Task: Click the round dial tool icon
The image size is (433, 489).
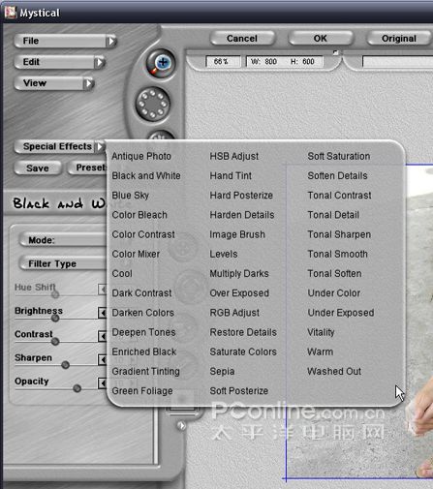Action: coord(153,104)
